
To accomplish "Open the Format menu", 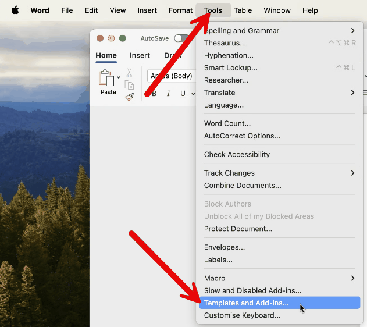I will [180, 10].
